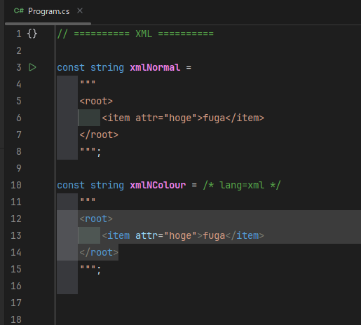Viewport: 361px width, 325px height.
Task: Select line number 13 in gutter
Action: [x=16, y=235]
